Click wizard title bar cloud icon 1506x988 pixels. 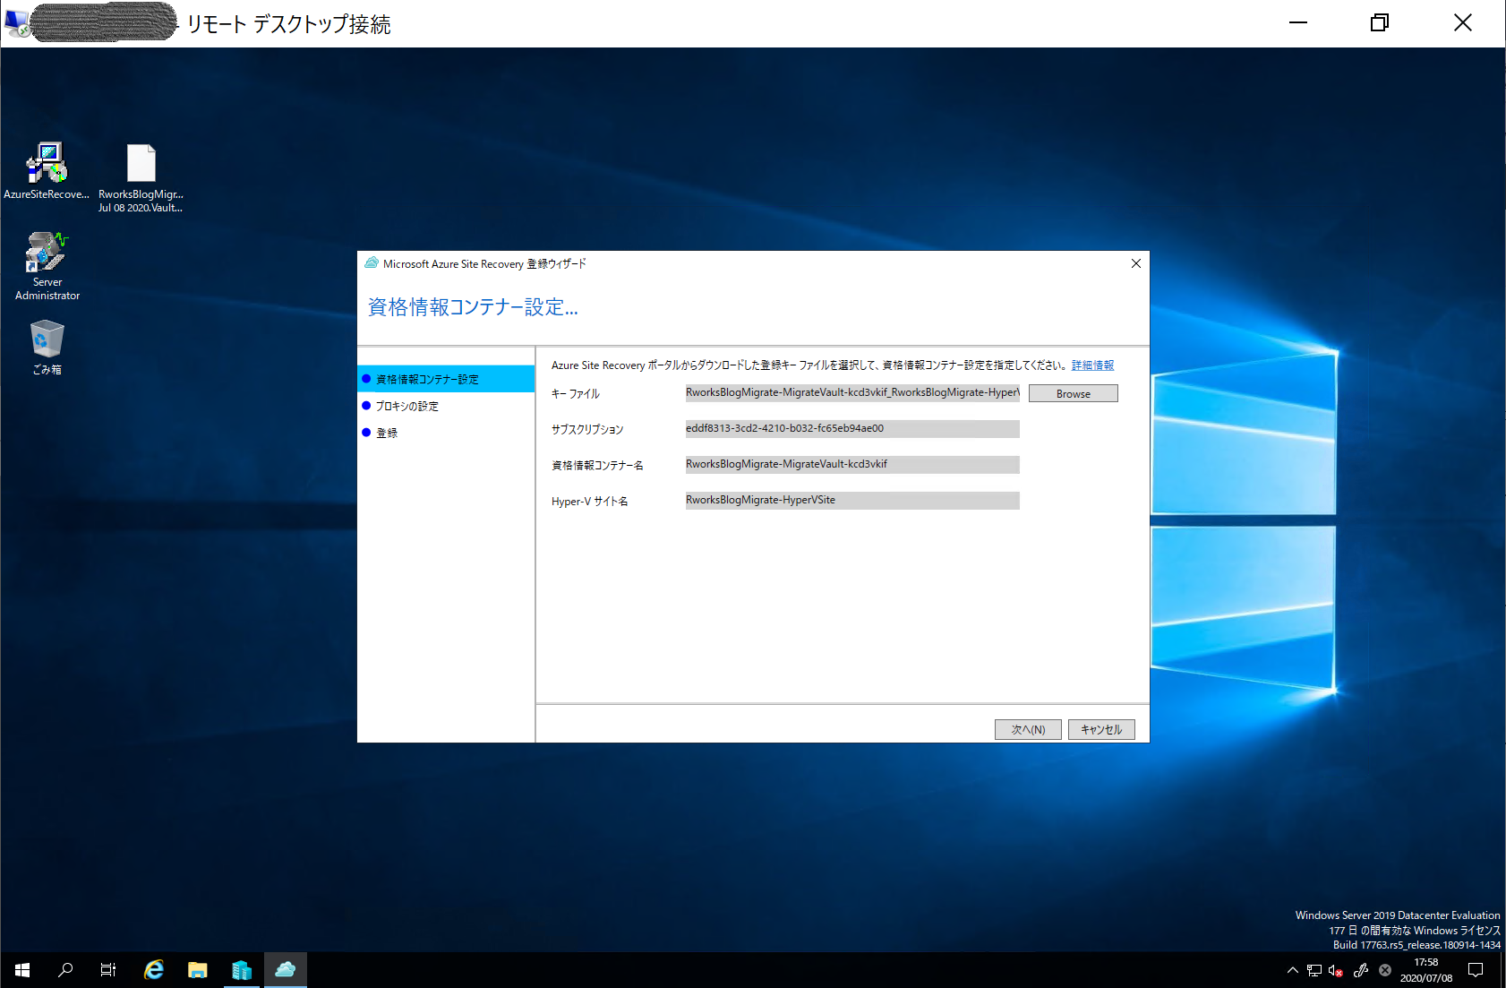point(372,263)
